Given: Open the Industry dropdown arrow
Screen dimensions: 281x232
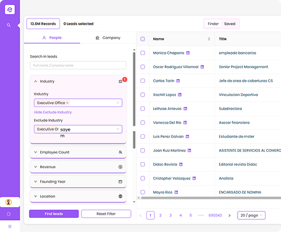Looking at the screenshot, I should pos(118,103).
